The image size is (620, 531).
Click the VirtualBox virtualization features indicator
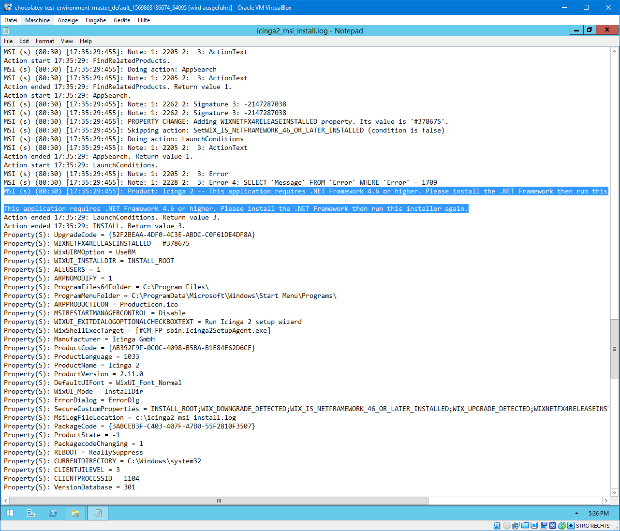pyautogui.click(x=552, y=526)
